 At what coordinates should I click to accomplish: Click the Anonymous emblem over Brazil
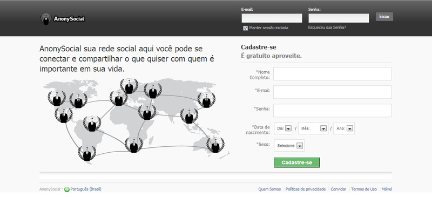tap(92, 124)
